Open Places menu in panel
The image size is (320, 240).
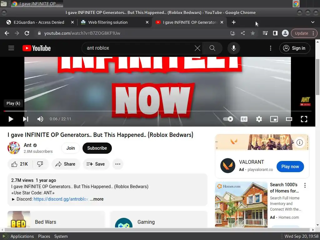point(44,236)
